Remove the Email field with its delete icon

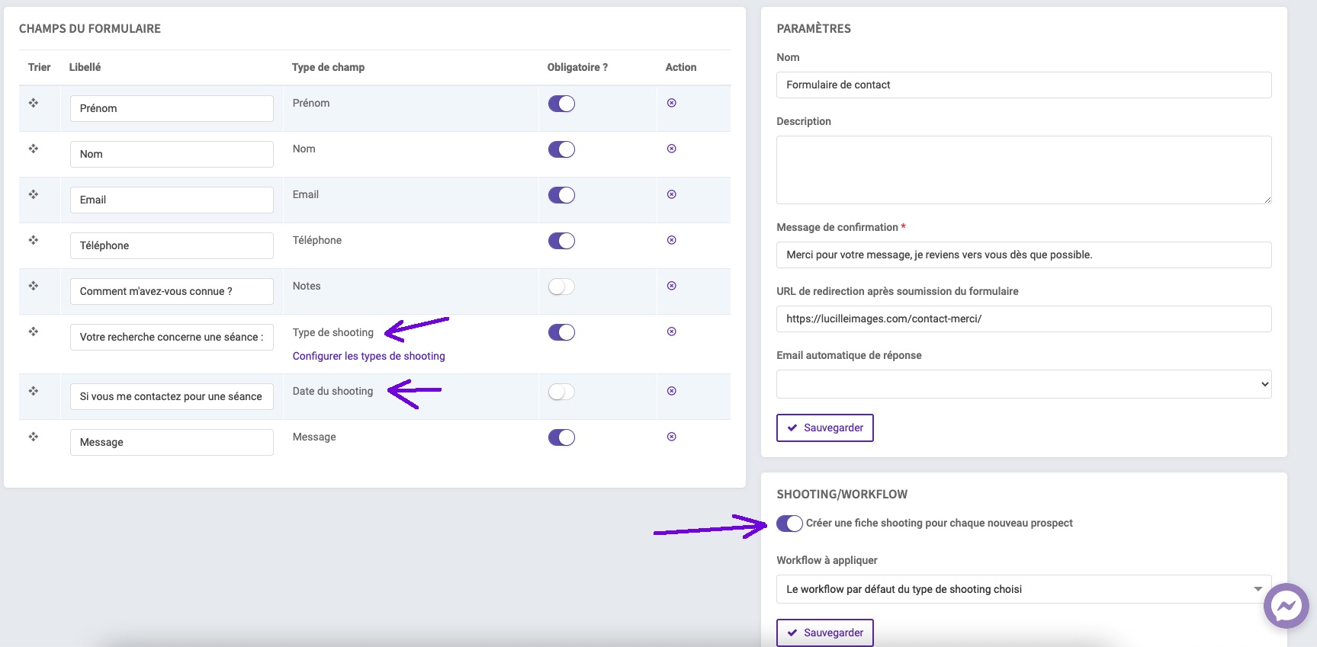coord(672,194)
